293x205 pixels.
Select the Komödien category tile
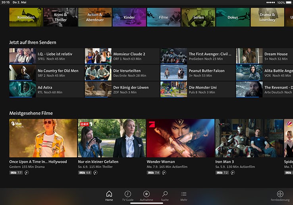pyautogui.click(x=26, y=17)
